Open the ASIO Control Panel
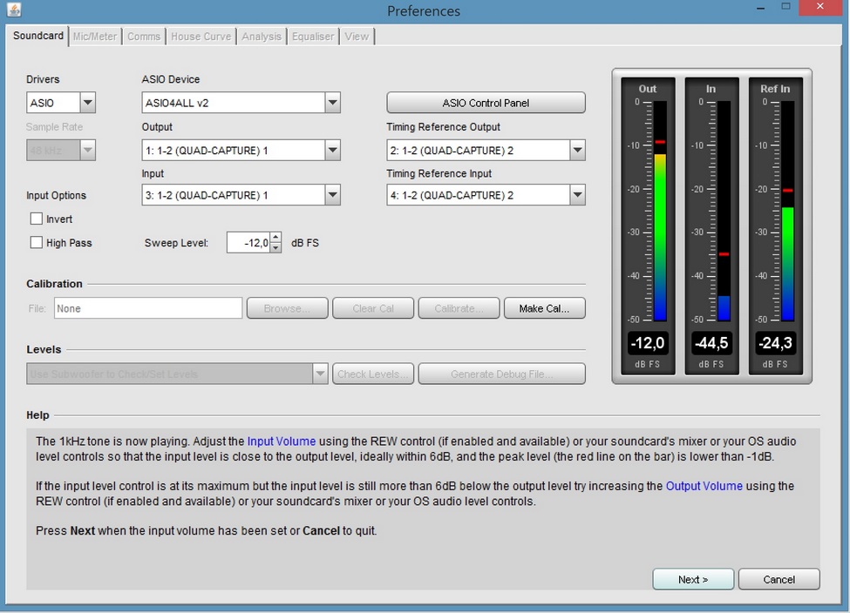The height and width of the screenshot is (613, 850). (486, 103)
